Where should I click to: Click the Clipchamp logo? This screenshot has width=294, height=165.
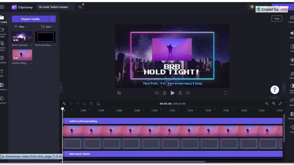click(x=22, y=7)
